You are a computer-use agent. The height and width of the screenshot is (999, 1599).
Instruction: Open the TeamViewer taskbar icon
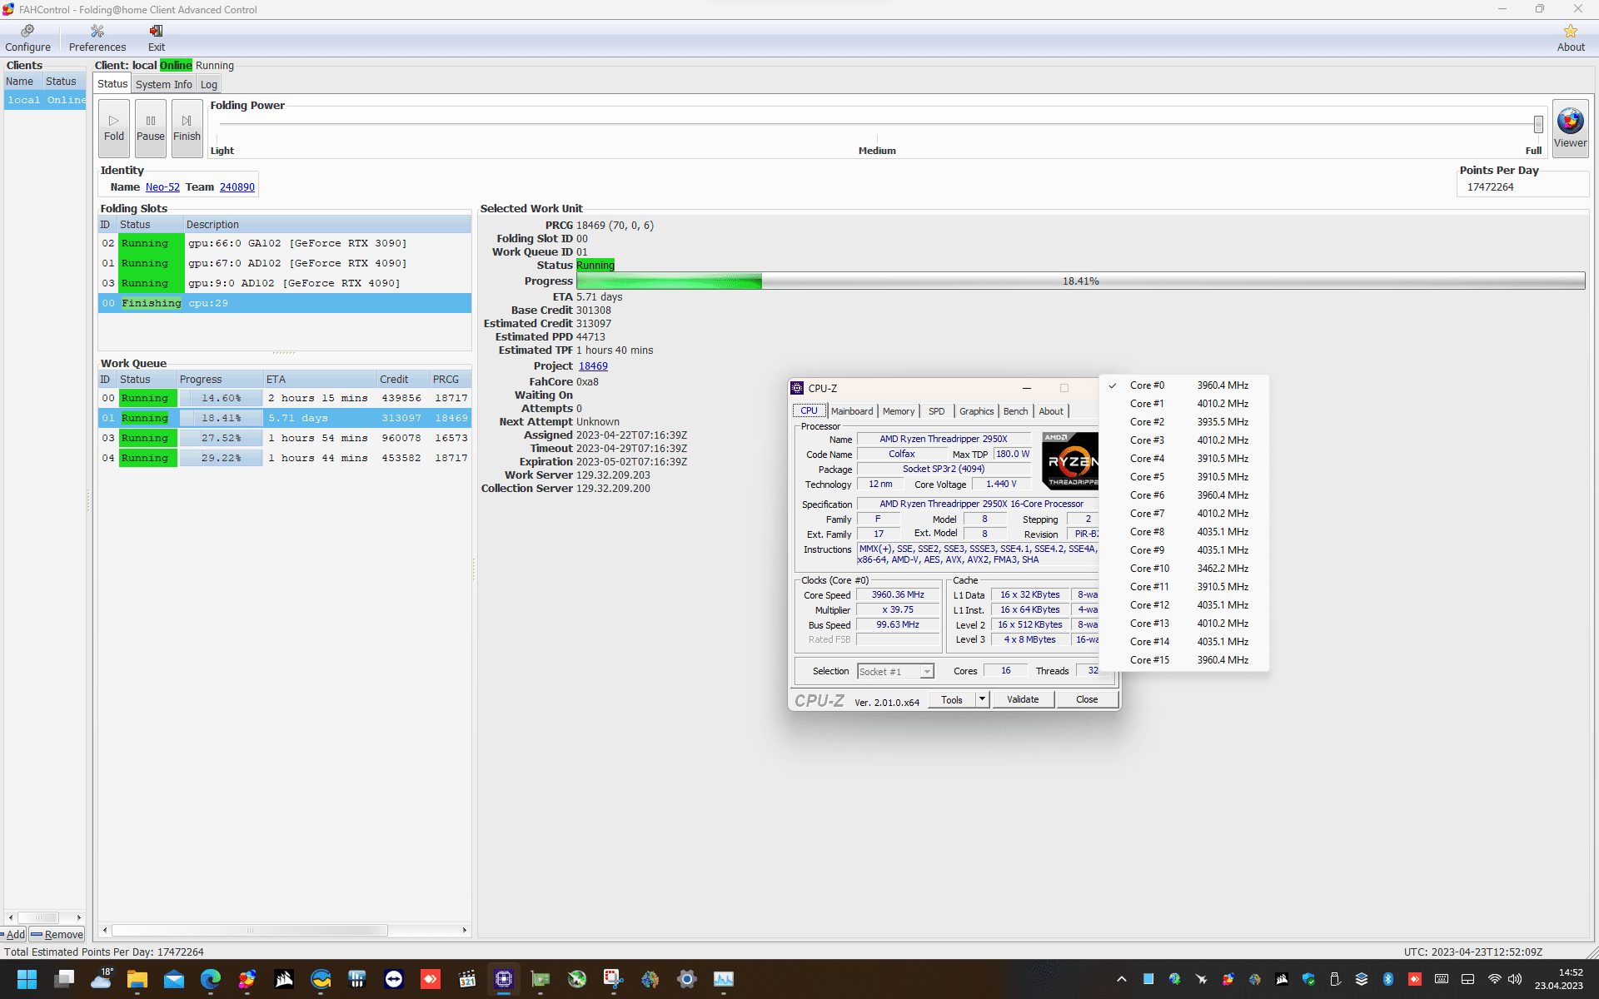[x=394, y=979]
